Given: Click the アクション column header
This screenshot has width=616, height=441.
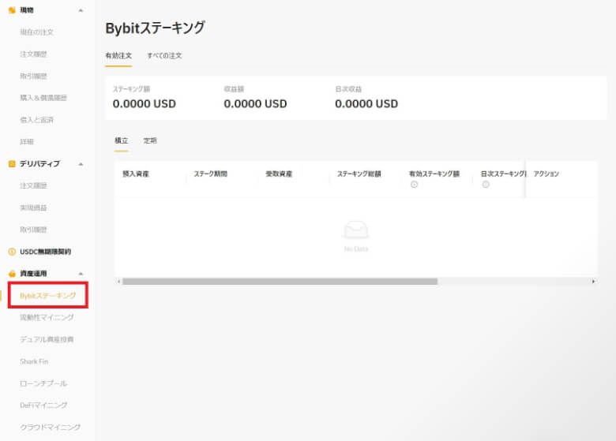Looking at the screenshot, I should coord(546,174).
